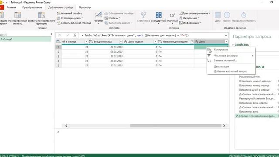279x157 pixels.
Task: Click the horizontal scrollbar thumb
Action: click(176, 126)
